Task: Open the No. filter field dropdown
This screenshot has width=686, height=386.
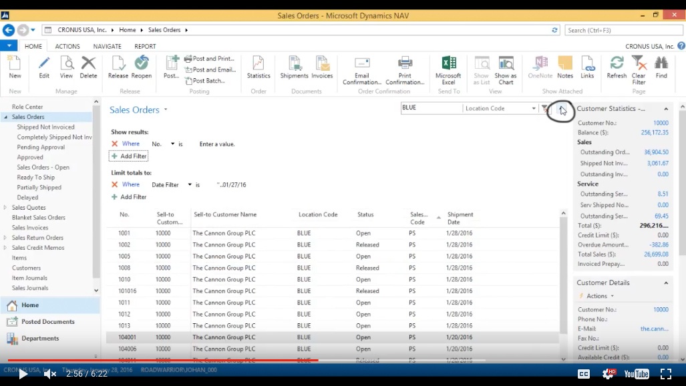Action: pyautogui.click(x=172, y=144)
